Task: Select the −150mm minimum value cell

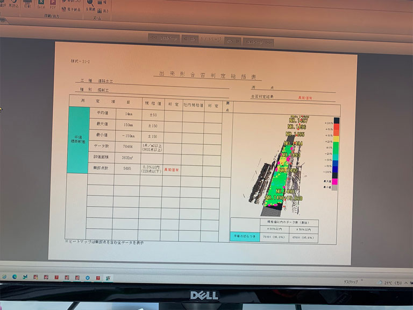Action: [x=128, y=136]
